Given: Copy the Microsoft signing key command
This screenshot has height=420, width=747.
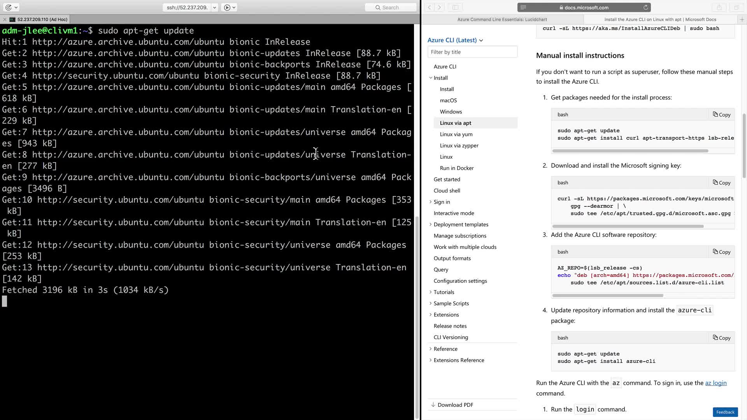Looking at the screenshot, I should 722,182.
